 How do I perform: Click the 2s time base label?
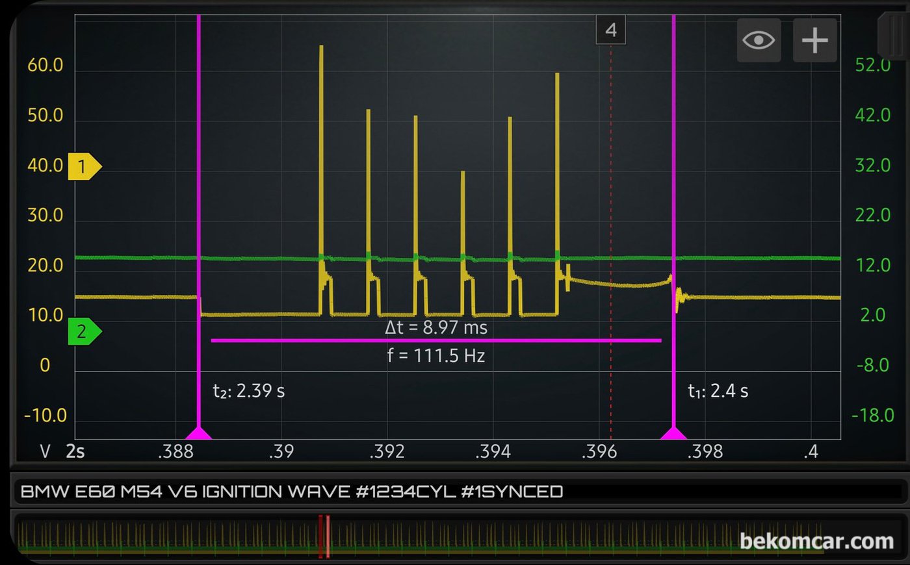[x=75, y=451]
